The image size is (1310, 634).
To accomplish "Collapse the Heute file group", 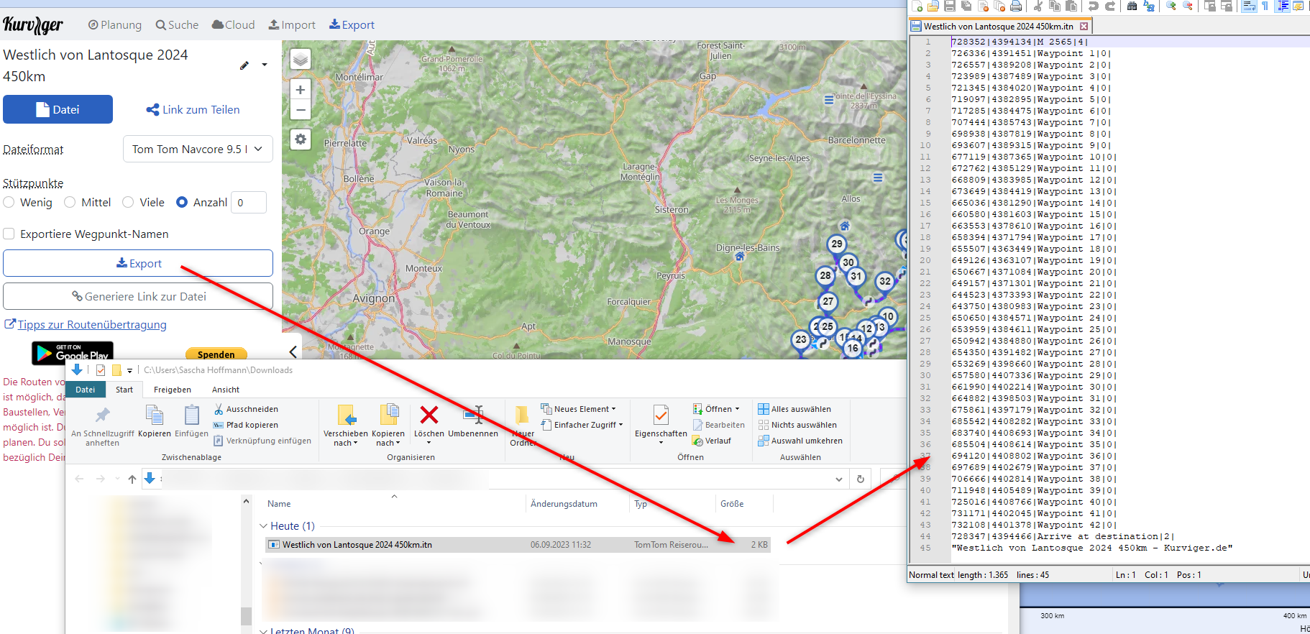I will 263,526.
